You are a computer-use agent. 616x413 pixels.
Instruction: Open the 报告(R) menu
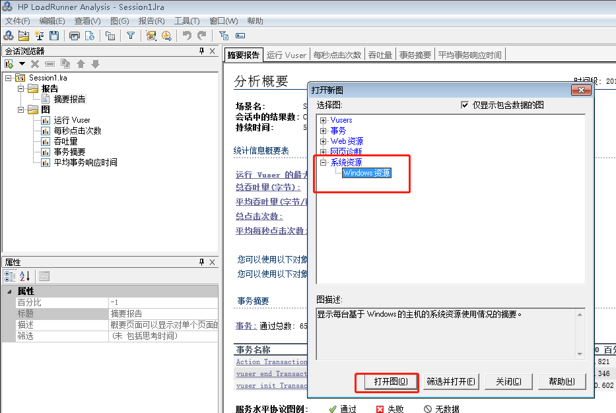[x=151, y=21]
